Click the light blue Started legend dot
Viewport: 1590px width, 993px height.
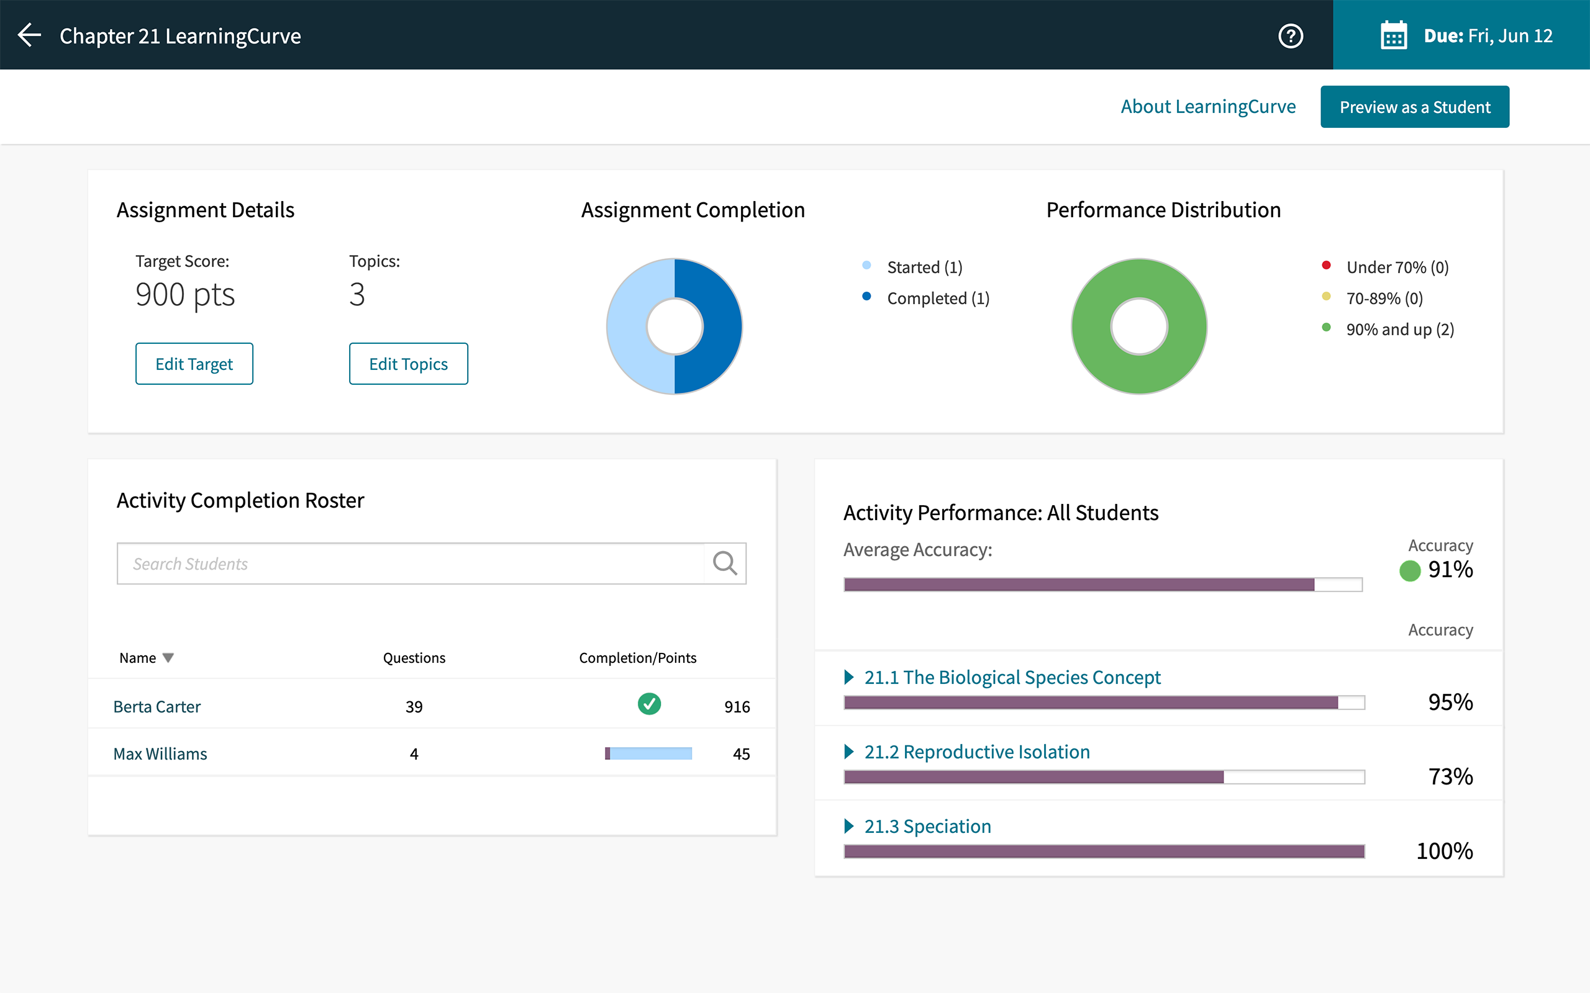pos(866,266)
